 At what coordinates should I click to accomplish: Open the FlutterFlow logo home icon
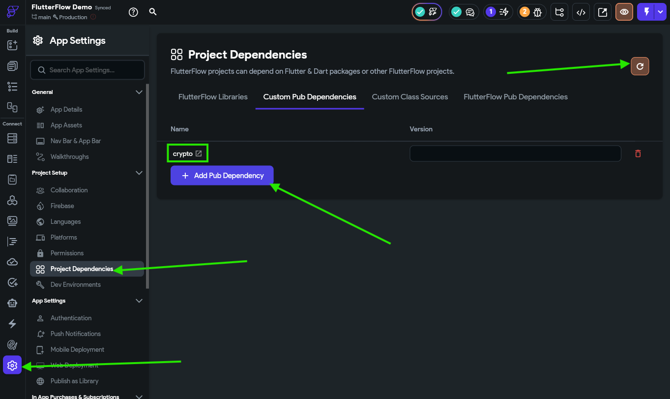pyautogui.click(x=13, y=12)
